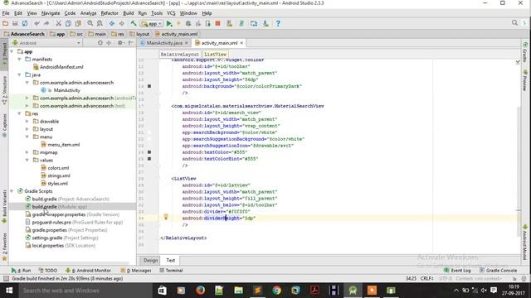The width and height of the screenshot is (531, 298).
Task: Click the Paste icon in toolbar
Action: (78, 23)
